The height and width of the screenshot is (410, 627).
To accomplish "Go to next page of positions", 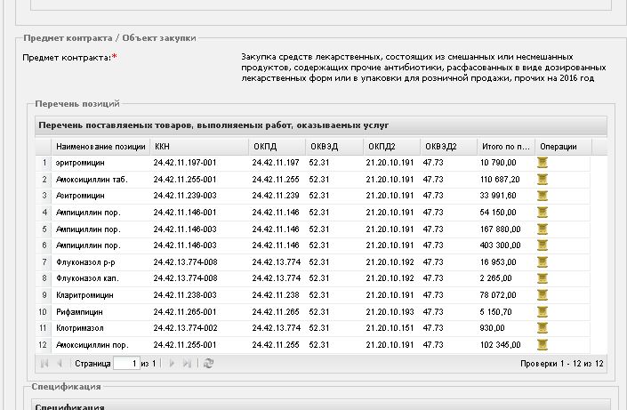I will pos(172,364).
